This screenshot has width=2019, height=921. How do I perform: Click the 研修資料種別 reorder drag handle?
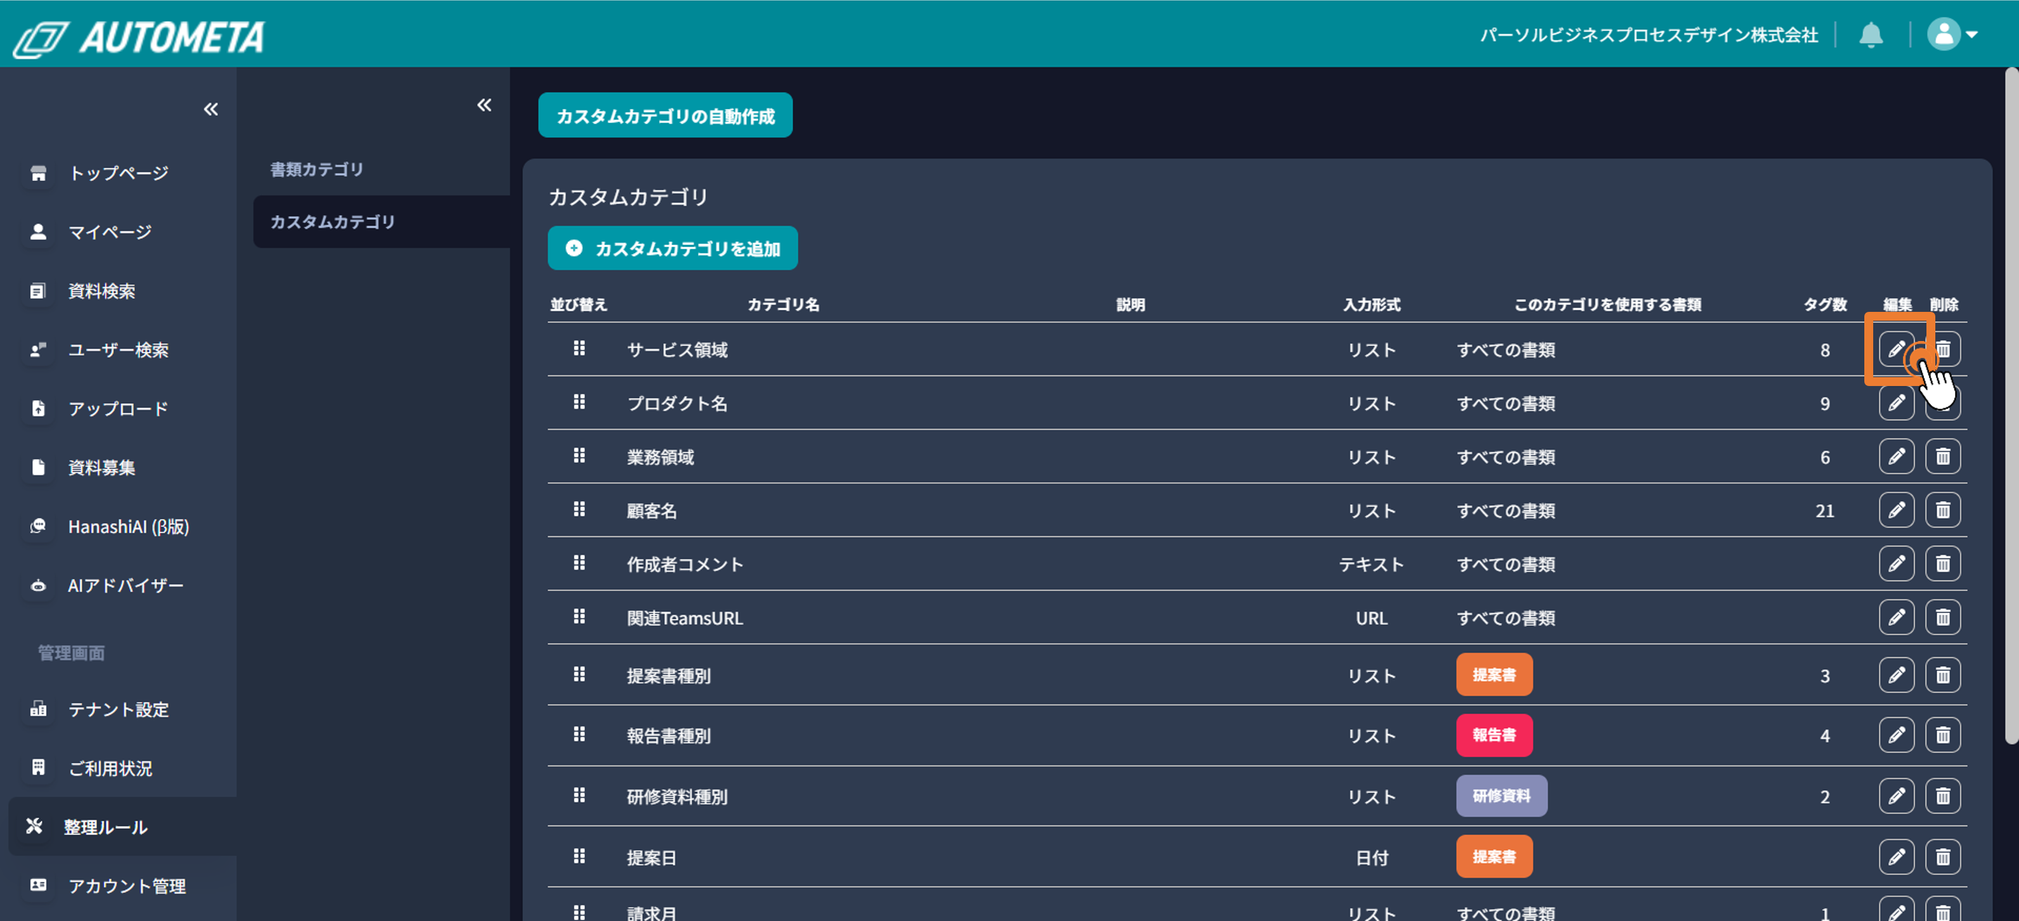[x=579, y=795]
